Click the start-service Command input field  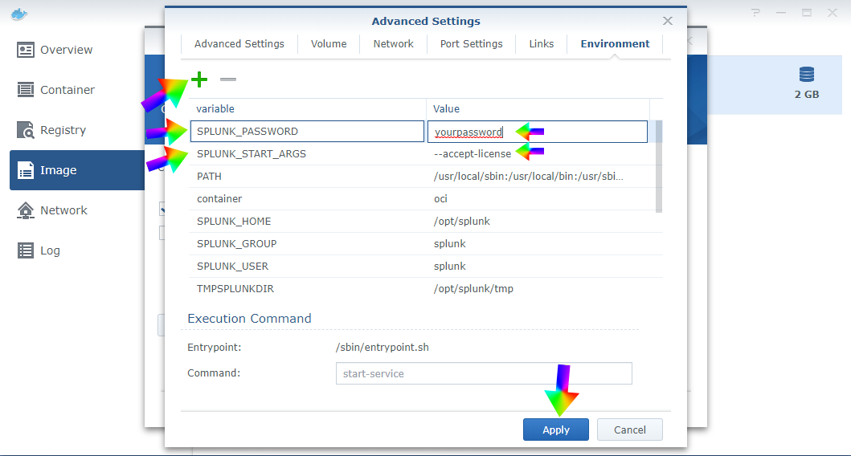[x=484, y=373]
